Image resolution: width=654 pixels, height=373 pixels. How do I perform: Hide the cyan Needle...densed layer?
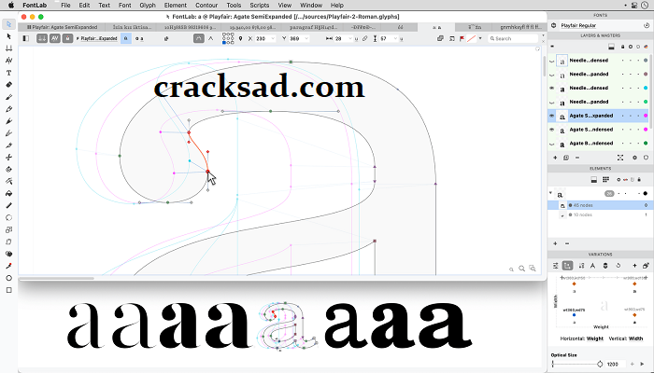pyautogui.click(x=552, y=88)
